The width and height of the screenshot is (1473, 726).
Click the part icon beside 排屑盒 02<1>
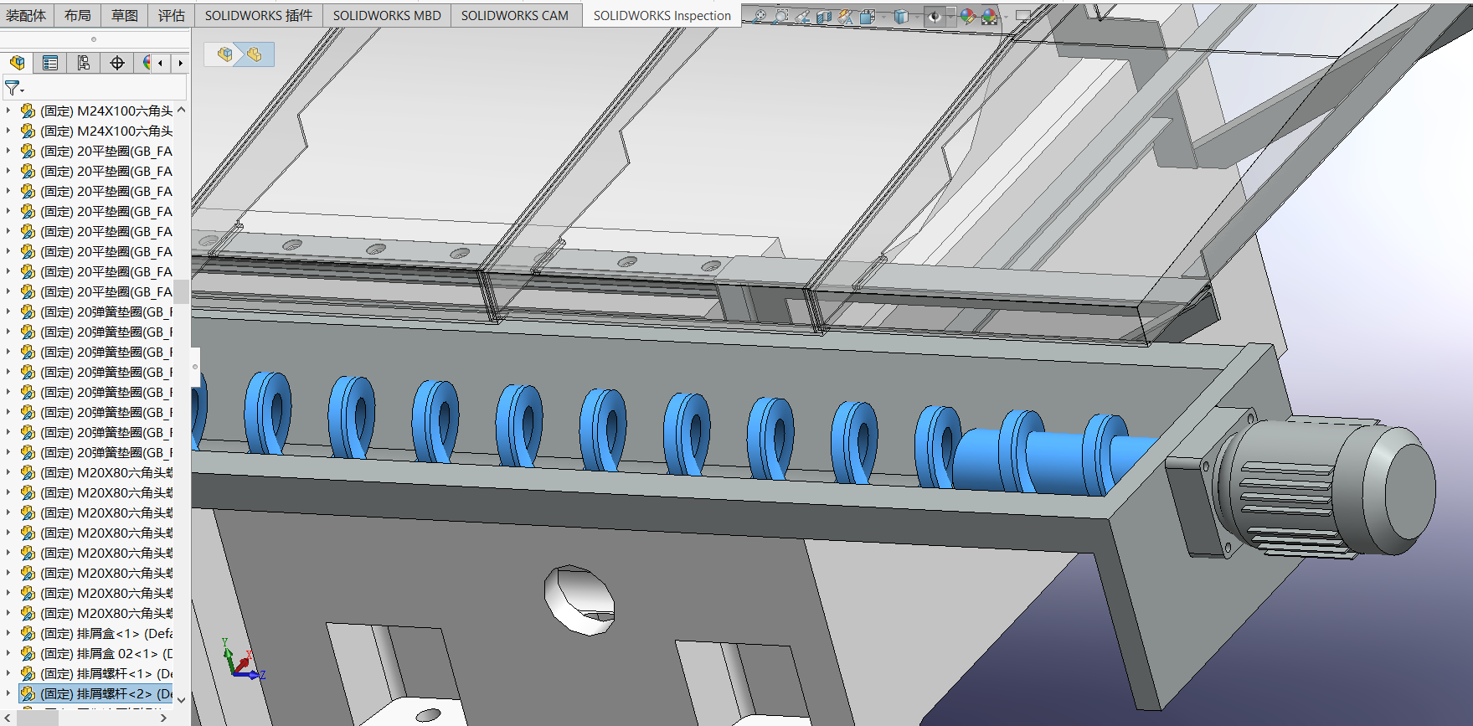(28, 653)
